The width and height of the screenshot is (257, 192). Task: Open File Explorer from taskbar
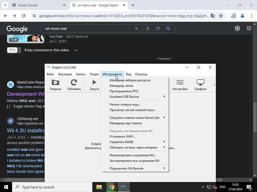(x=99, y=187)
